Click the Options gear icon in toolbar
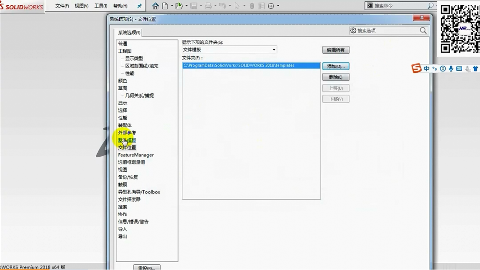Viewport: 480px width, 270px height. point(271,6)
